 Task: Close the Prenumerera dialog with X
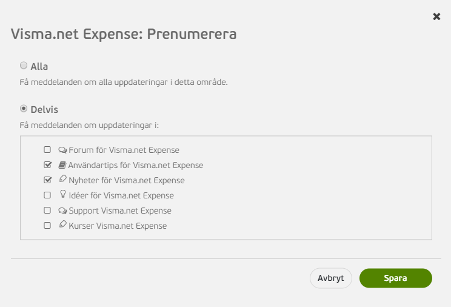click(436, 17)
